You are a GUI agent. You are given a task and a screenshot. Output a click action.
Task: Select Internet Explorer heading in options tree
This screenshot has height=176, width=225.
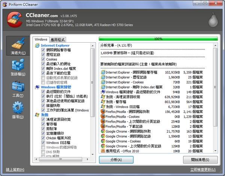click(x=55, y=46)
